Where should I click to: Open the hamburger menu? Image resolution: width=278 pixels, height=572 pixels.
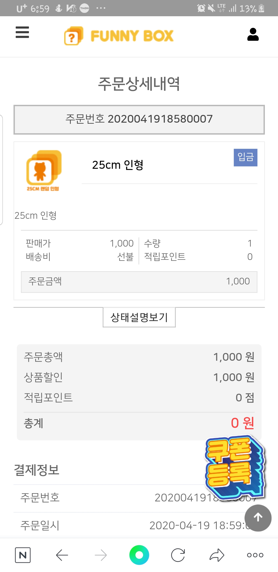(22, 32)
